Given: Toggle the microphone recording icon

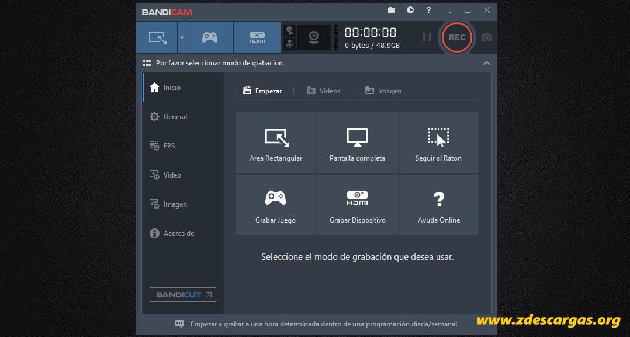Looking at the screenshot, I should [x=289, y=44].
